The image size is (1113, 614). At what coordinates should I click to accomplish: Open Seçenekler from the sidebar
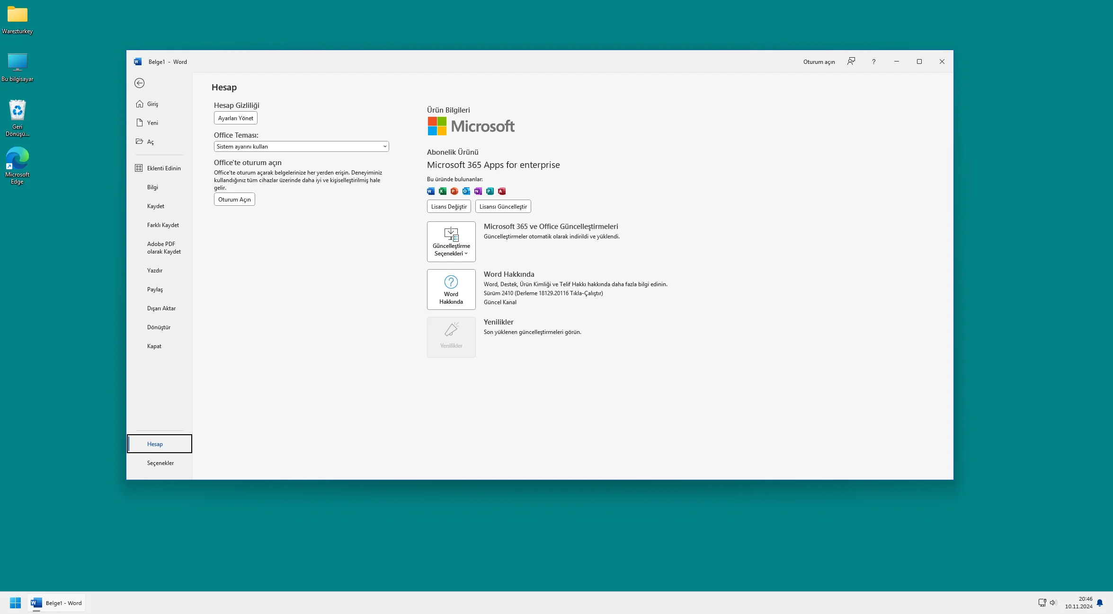[160, 463]
